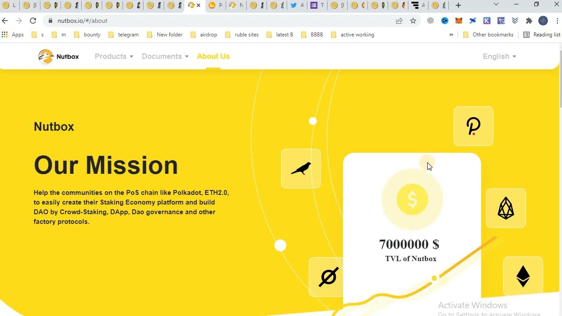Bookmark this page with the star
562x316 pixels.
[413, 21]
